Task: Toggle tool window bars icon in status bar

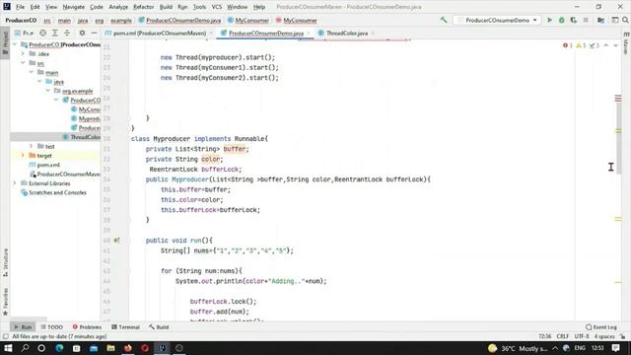Action: 5,336
